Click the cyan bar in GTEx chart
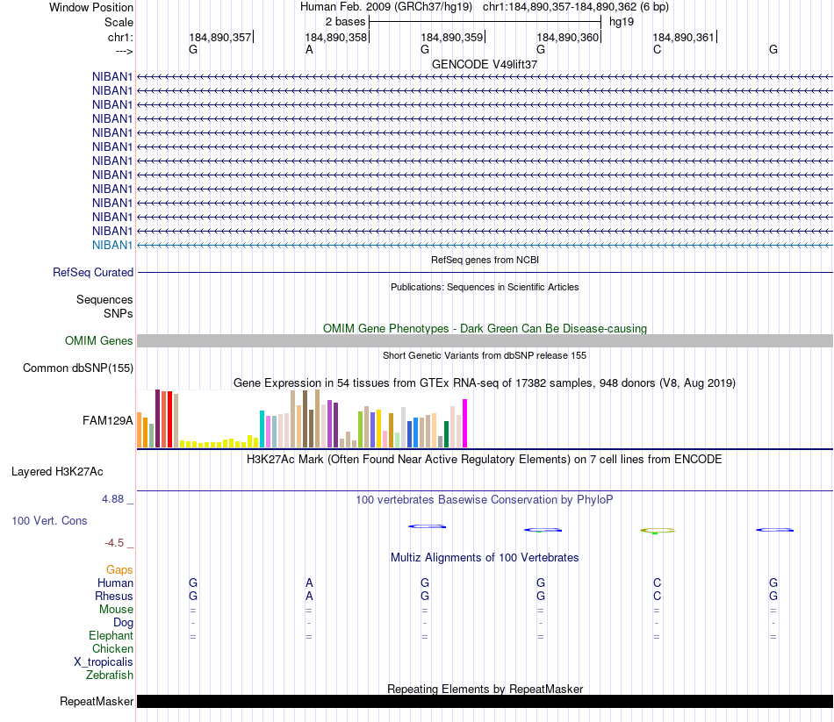Image resolution: width=834 pixels, height=722 pixels. tap(262, 429)
